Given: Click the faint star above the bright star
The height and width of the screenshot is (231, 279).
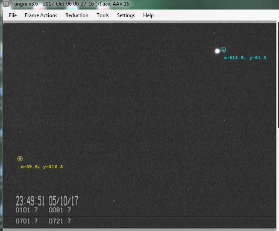Looking at the screenshot, I should 214,33.
